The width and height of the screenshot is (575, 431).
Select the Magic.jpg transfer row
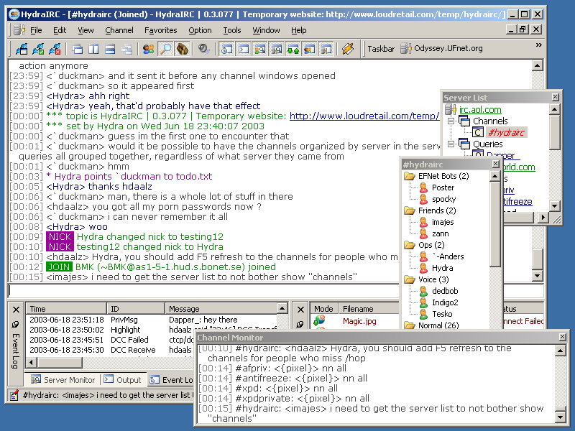(x=359, y=321)
